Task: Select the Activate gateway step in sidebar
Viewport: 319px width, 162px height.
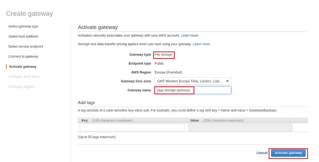Action: click(23, 67)
